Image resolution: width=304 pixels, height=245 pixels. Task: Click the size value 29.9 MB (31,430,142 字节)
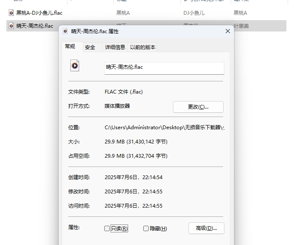click(136, 142)
